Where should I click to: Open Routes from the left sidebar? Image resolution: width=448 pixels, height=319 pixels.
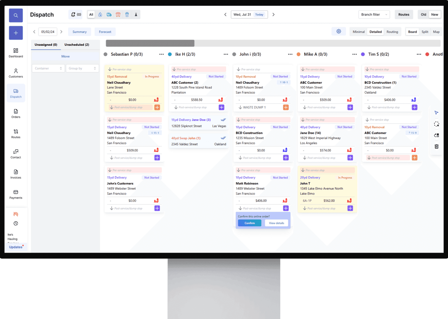point(16,134)
